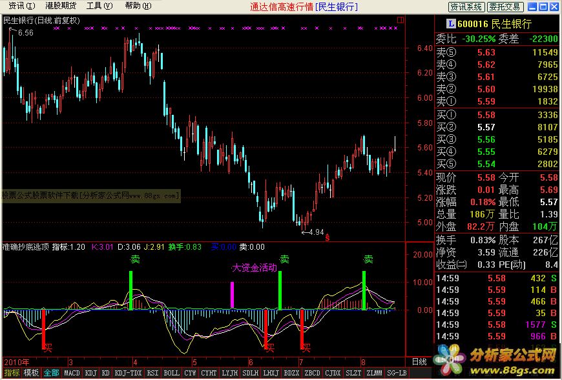562x380 pixels.
Task: Switch to the KDJ-TDX indicator tab
Action: pyautogui.click(x=128, y=373)
